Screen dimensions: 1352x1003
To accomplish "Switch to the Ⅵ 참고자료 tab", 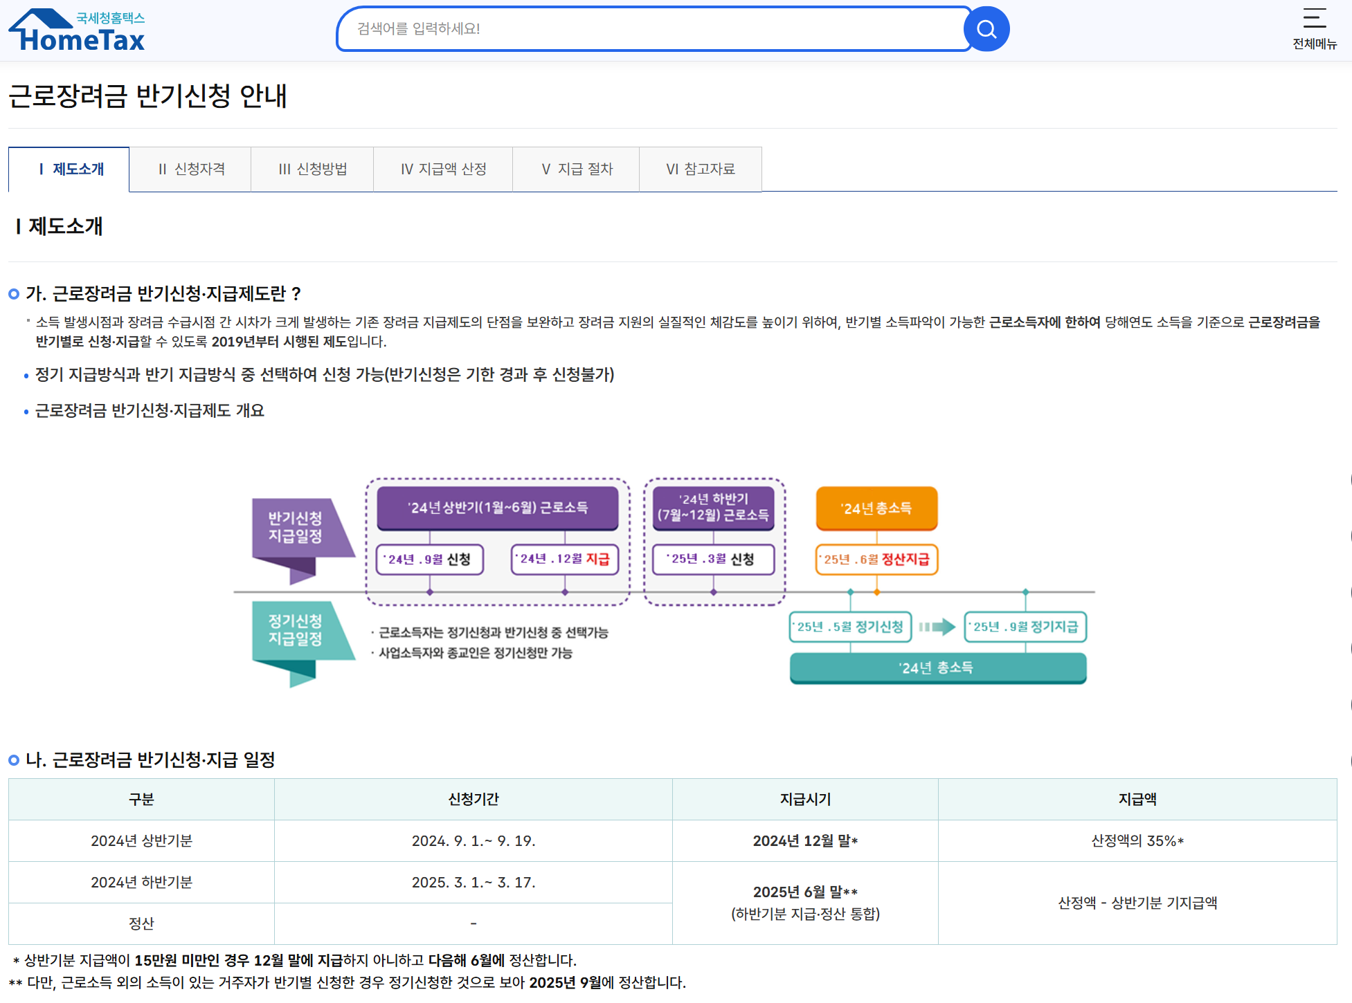I will coord(701,169).
